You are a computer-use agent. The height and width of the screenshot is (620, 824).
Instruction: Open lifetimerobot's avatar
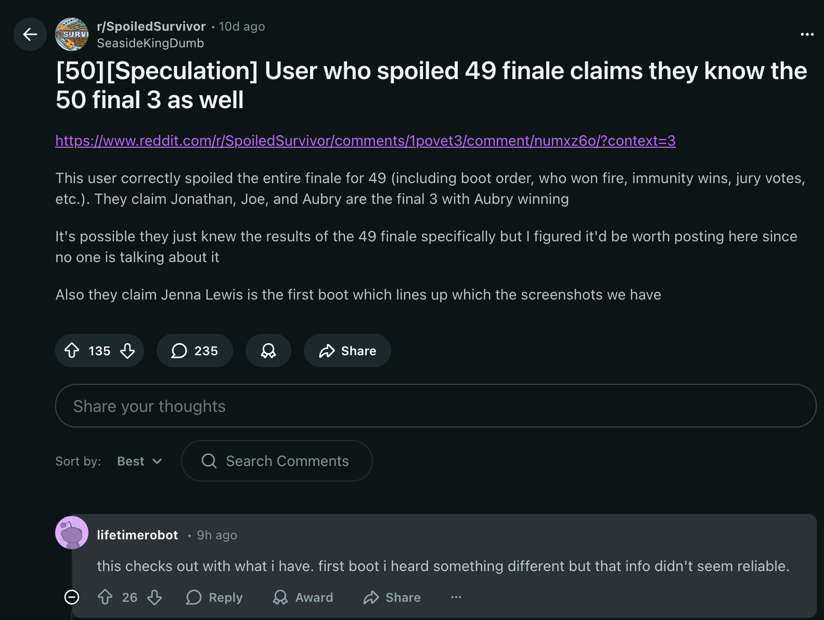tap(72, 533)
